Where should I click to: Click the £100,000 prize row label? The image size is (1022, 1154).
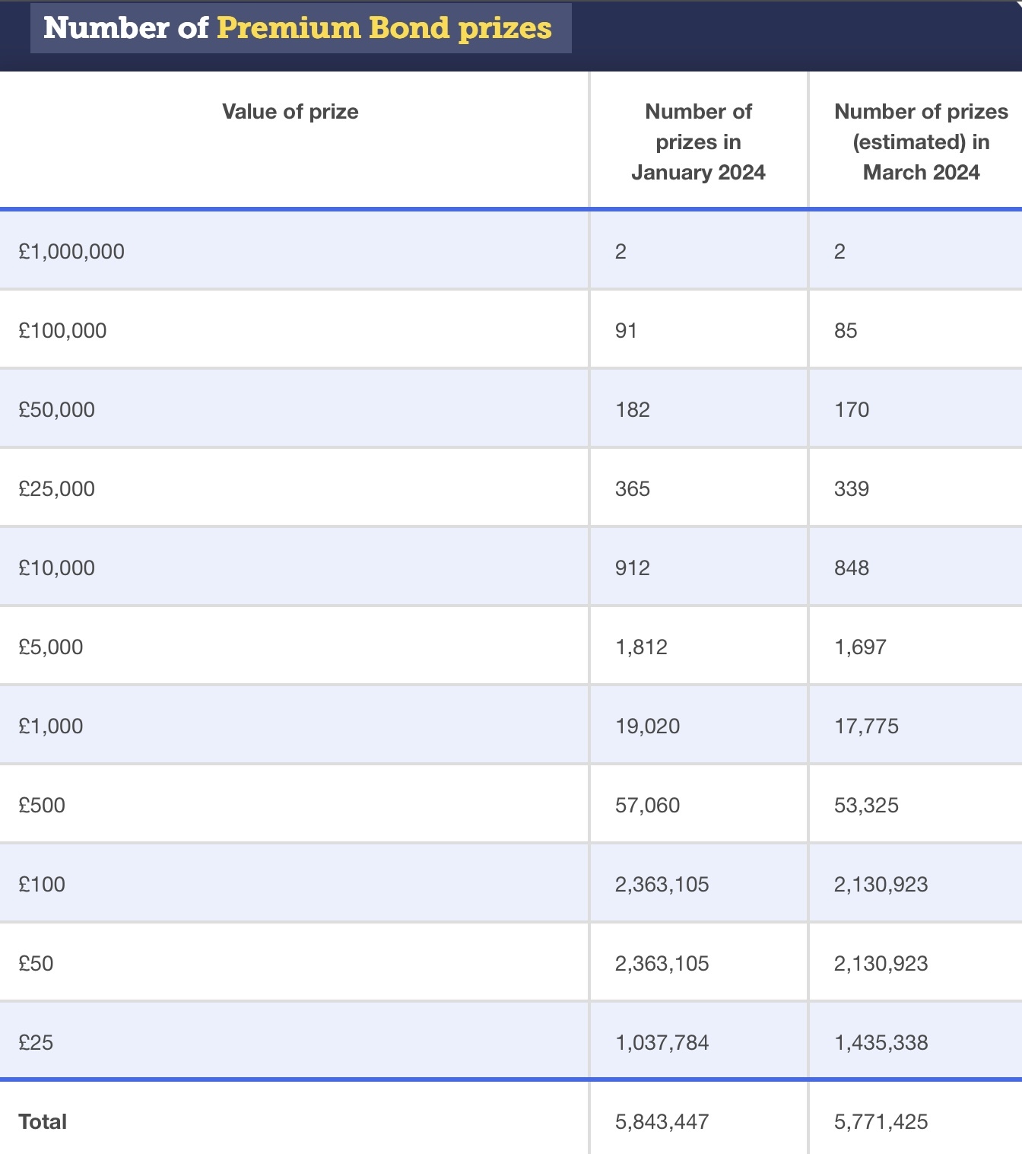[x=62, y=331]
